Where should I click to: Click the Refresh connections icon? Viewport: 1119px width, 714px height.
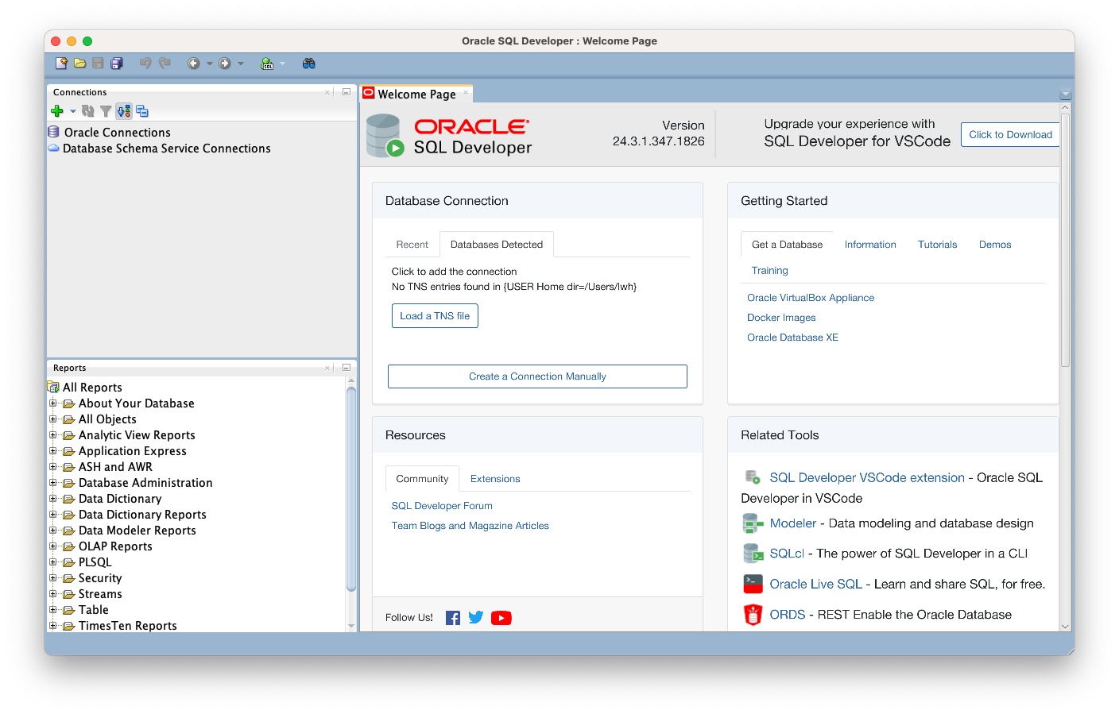[x=88, y=111]
